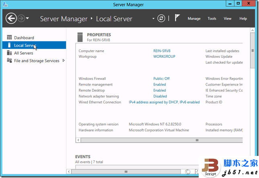The width and height of the screenshot is (259, 178).
Task: Click the Server Manager breadcrumb text
Action: coord(64,19)
